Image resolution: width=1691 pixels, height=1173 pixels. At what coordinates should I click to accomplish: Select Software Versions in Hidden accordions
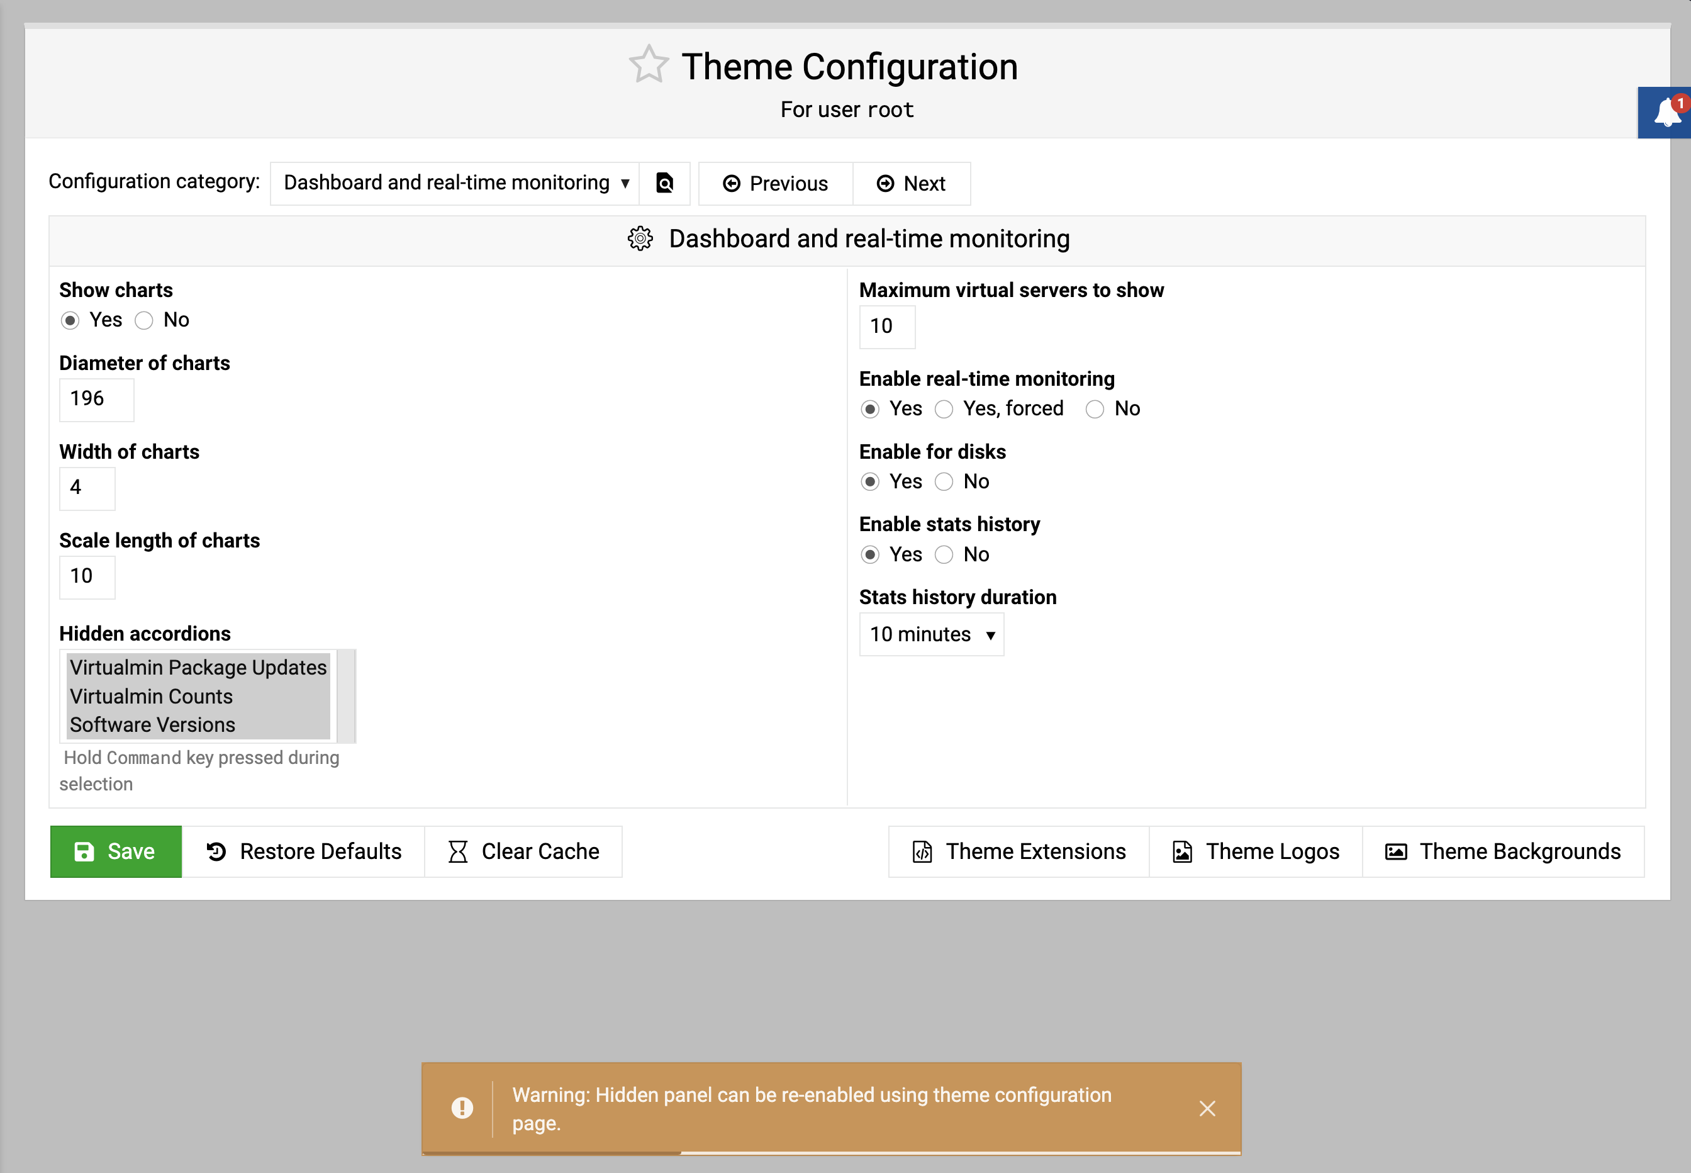tap(198, 725)
